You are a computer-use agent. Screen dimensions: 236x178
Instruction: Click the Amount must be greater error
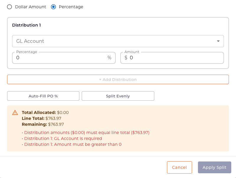coord(73,144)
